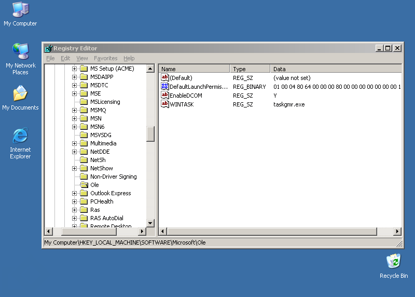415x297 pixels.
Task: Click the taskgmr.exe data cell
Action: [289, 104]
